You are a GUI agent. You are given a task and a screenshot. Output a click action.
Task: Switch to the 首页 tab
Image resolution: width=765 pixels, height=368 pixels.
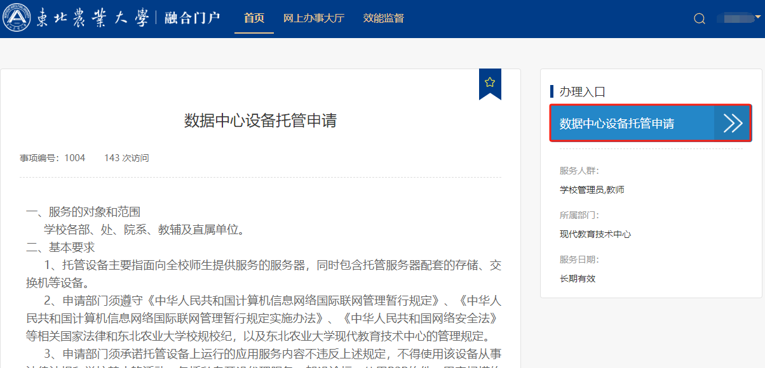pos(254,18)
